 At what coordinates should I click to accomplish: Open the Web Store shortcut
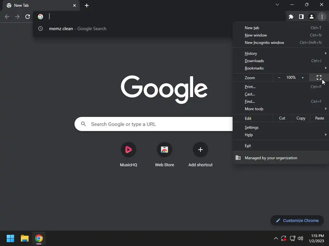pos(164,154)
